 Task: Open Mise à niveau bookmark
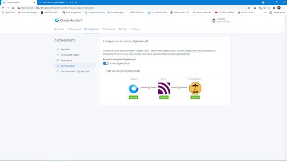[x=180, y=12]
